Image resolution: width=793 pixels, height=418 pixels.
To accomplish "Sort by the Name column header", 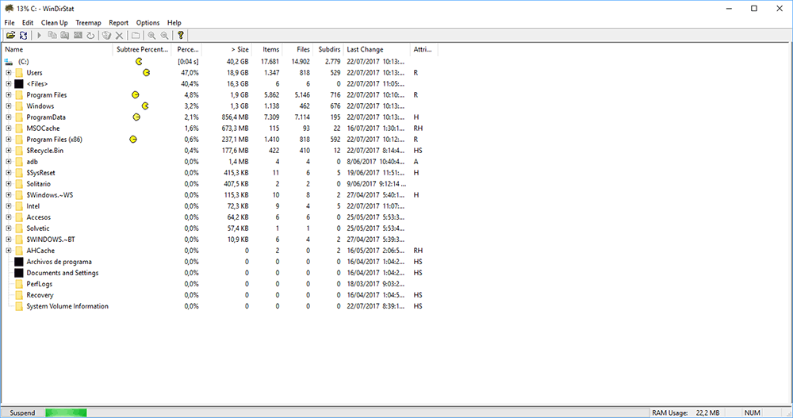I will tap(58, 50).
